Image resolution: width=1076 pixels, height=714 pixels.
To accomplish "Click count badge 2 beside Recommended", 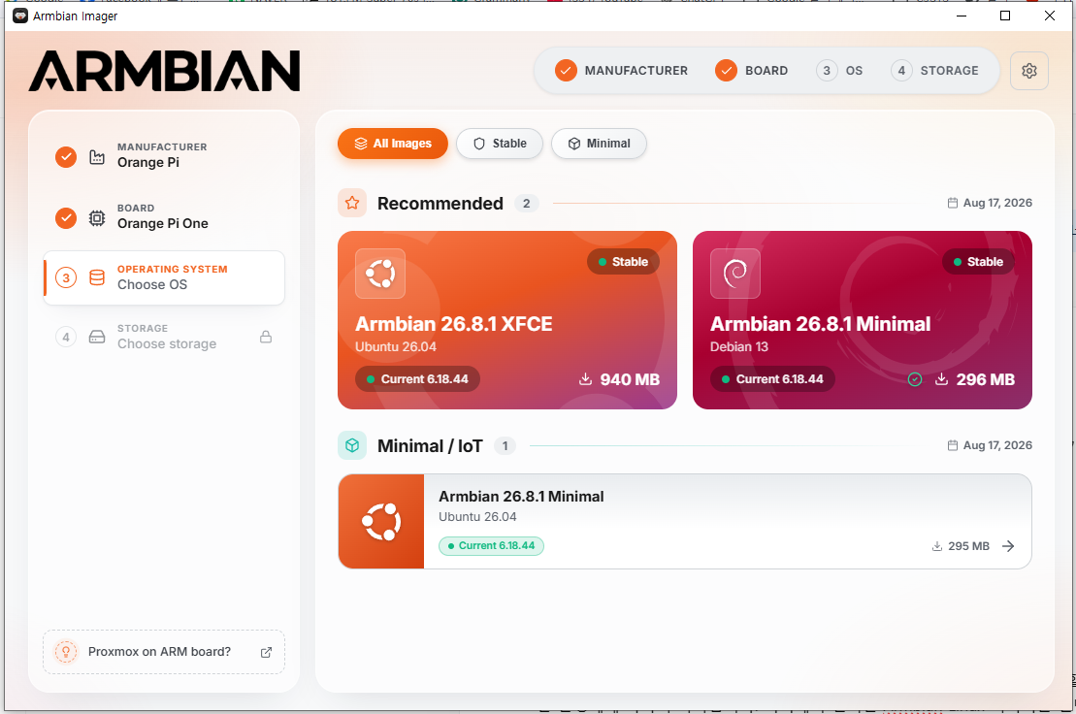I will click(x=526, y=204).
